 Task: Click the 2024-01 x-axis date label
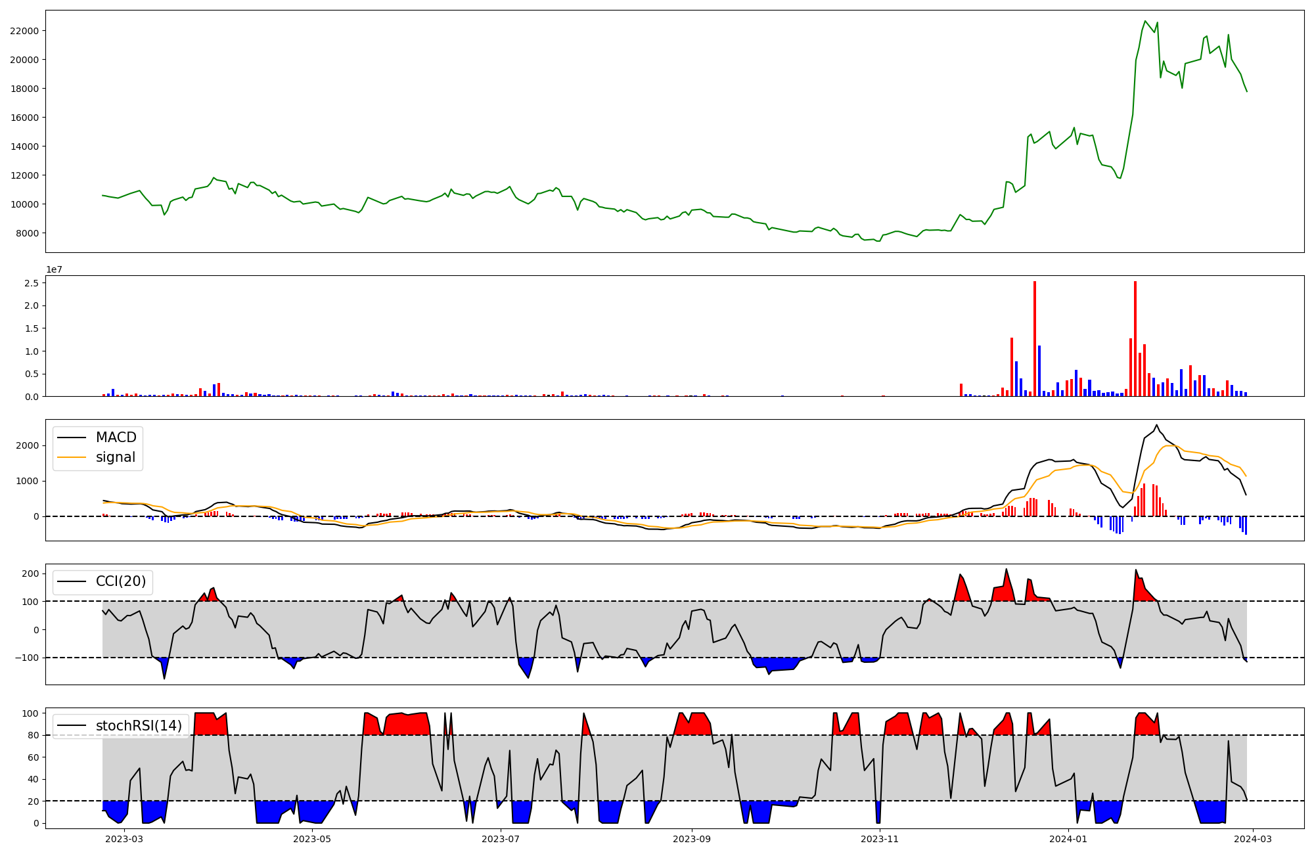coord(1068,839)
